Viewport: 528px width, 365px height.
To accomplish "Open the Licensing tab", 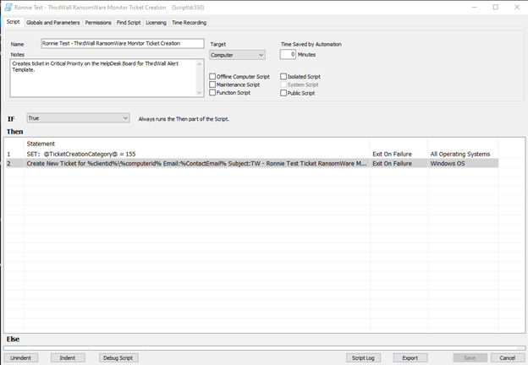I will click(156, 23).
